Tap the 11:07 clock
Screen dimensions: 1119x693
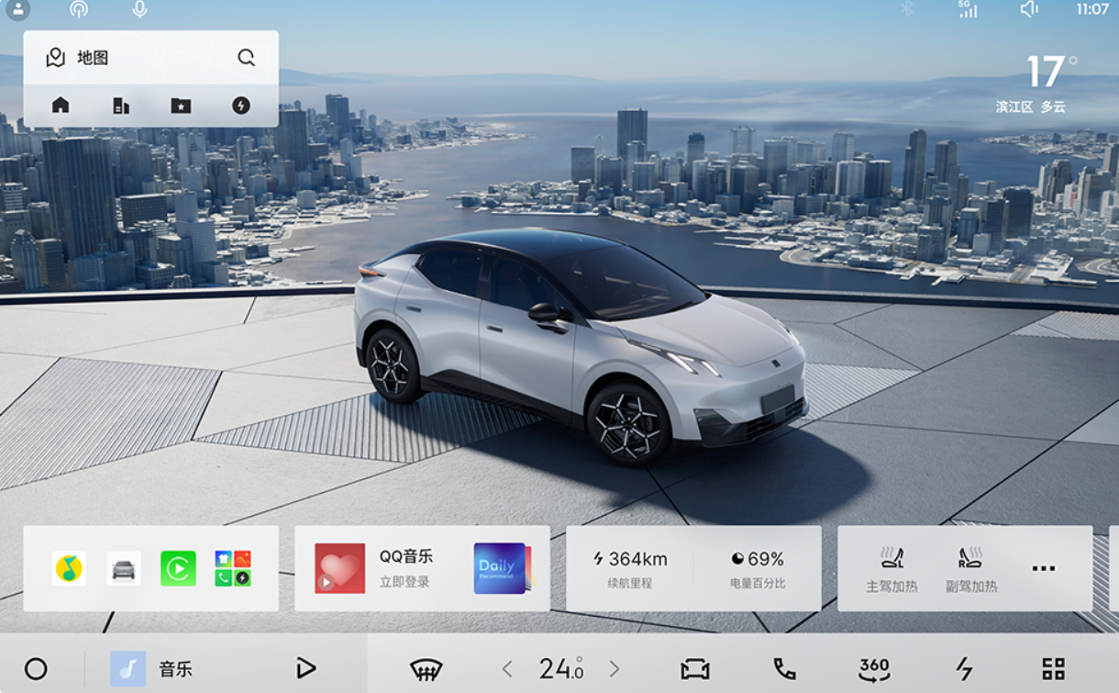click(x=1092, y=9)
